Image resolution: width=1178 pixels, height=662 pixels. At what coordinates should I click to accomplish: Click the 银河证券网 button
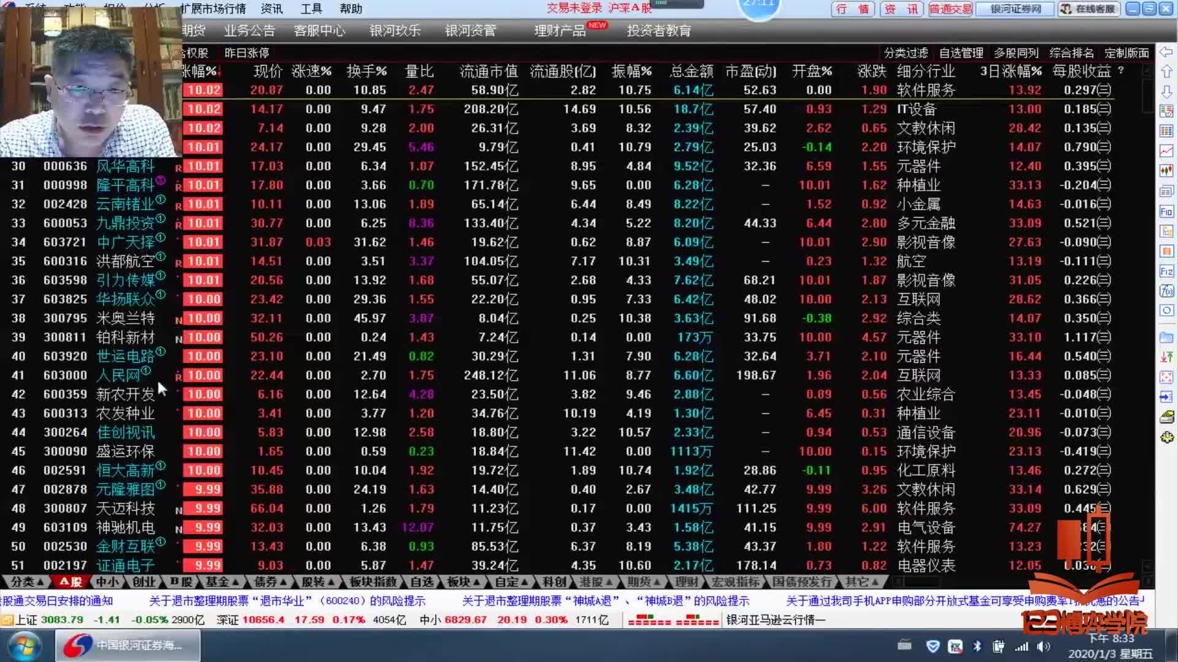click(1015, 9)
